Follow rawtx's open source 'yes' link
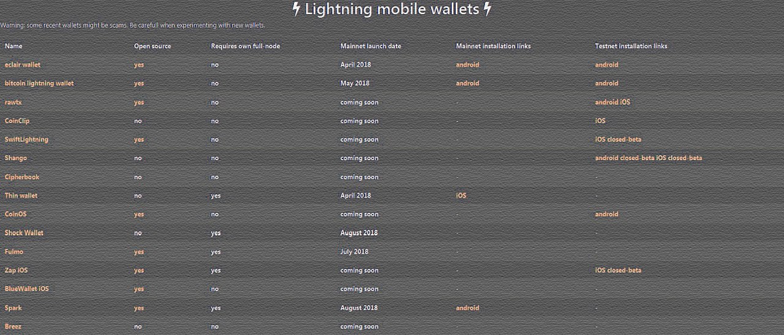The height and width of the screenshot is (335, 784). point(139,102)
